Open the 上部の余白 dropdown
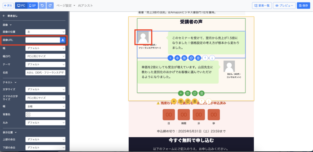 tap(45, 139)
